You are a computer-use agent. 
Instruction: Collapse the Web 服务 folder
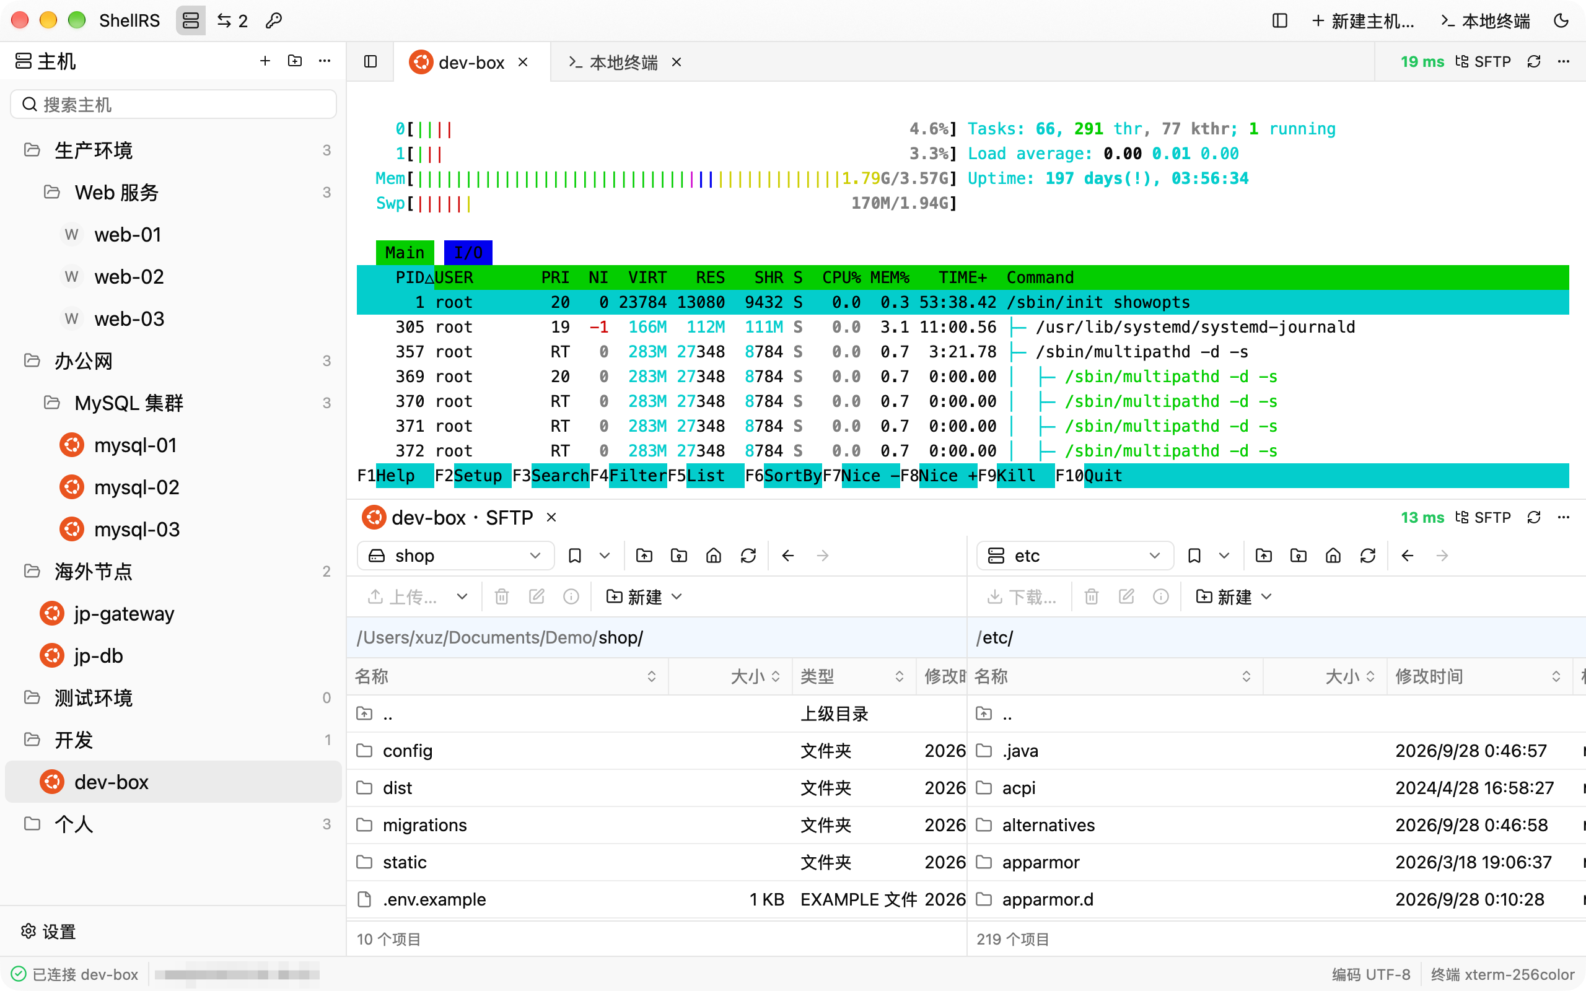click(x=173, y=192)
